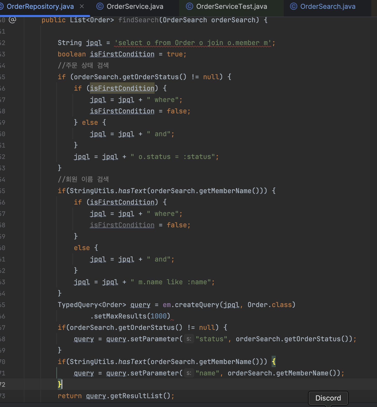Click the "name" parameter string in setParameter
The height and width of the screenshot is (407, 377).
(207, 373)
